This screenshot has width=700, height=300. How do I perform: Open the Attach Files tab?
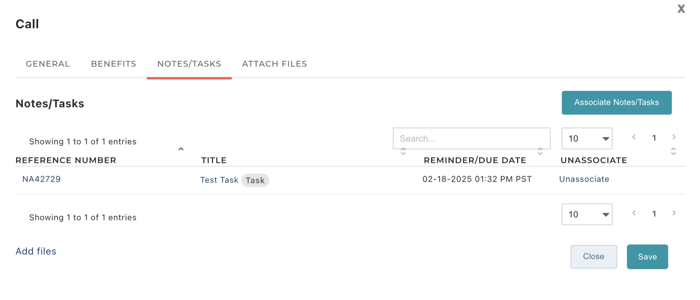click(x=275, y=64)
